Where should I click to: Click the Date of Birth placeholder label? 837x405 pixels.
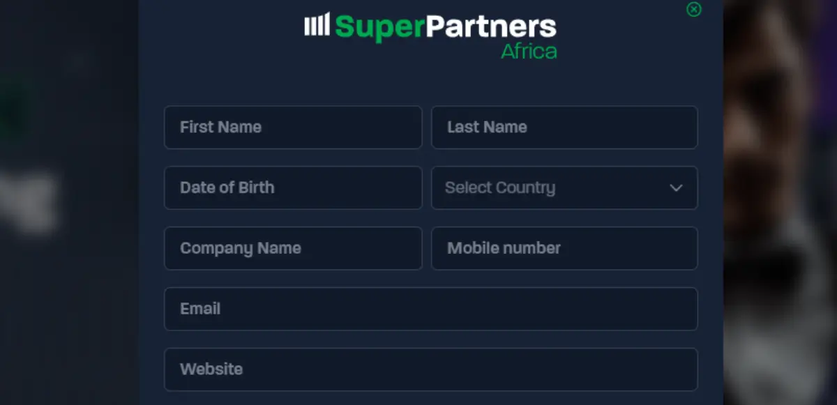tap(228, 188)
